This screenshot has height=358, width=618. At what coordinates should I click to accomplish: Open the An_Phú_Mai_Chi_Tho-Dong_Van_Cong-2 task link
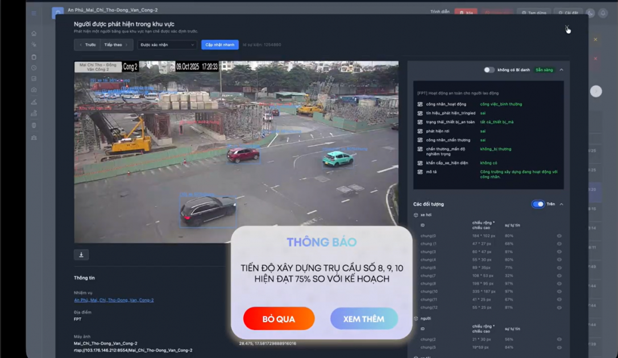[114, 300]
